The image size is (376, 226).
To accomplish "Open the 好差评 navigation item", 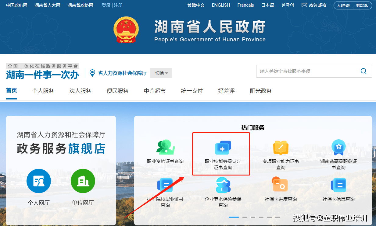I will coord(226,91).
